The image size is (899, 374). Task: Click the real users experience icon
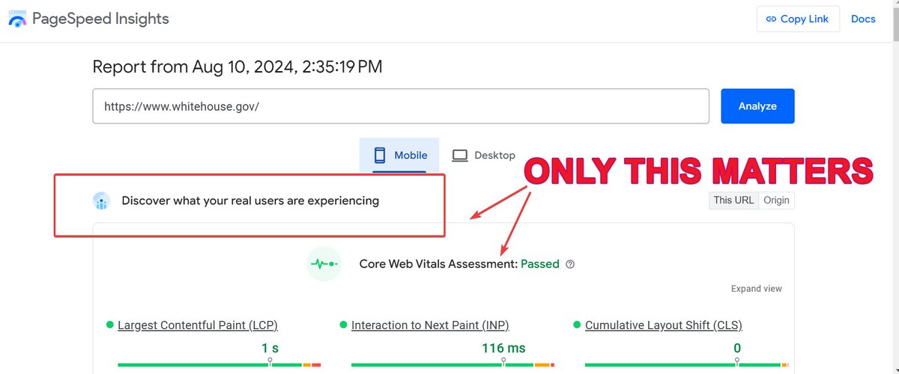click(101, 201)
